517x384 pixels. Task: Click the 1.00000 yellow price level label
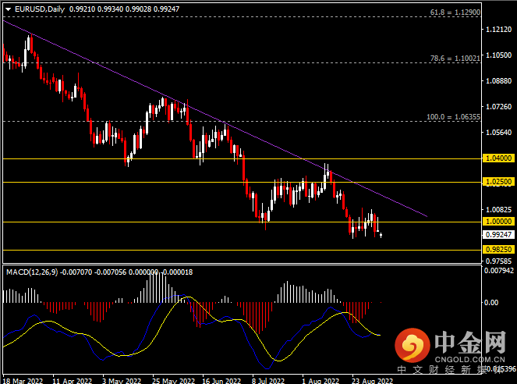[x=498, y=222]
